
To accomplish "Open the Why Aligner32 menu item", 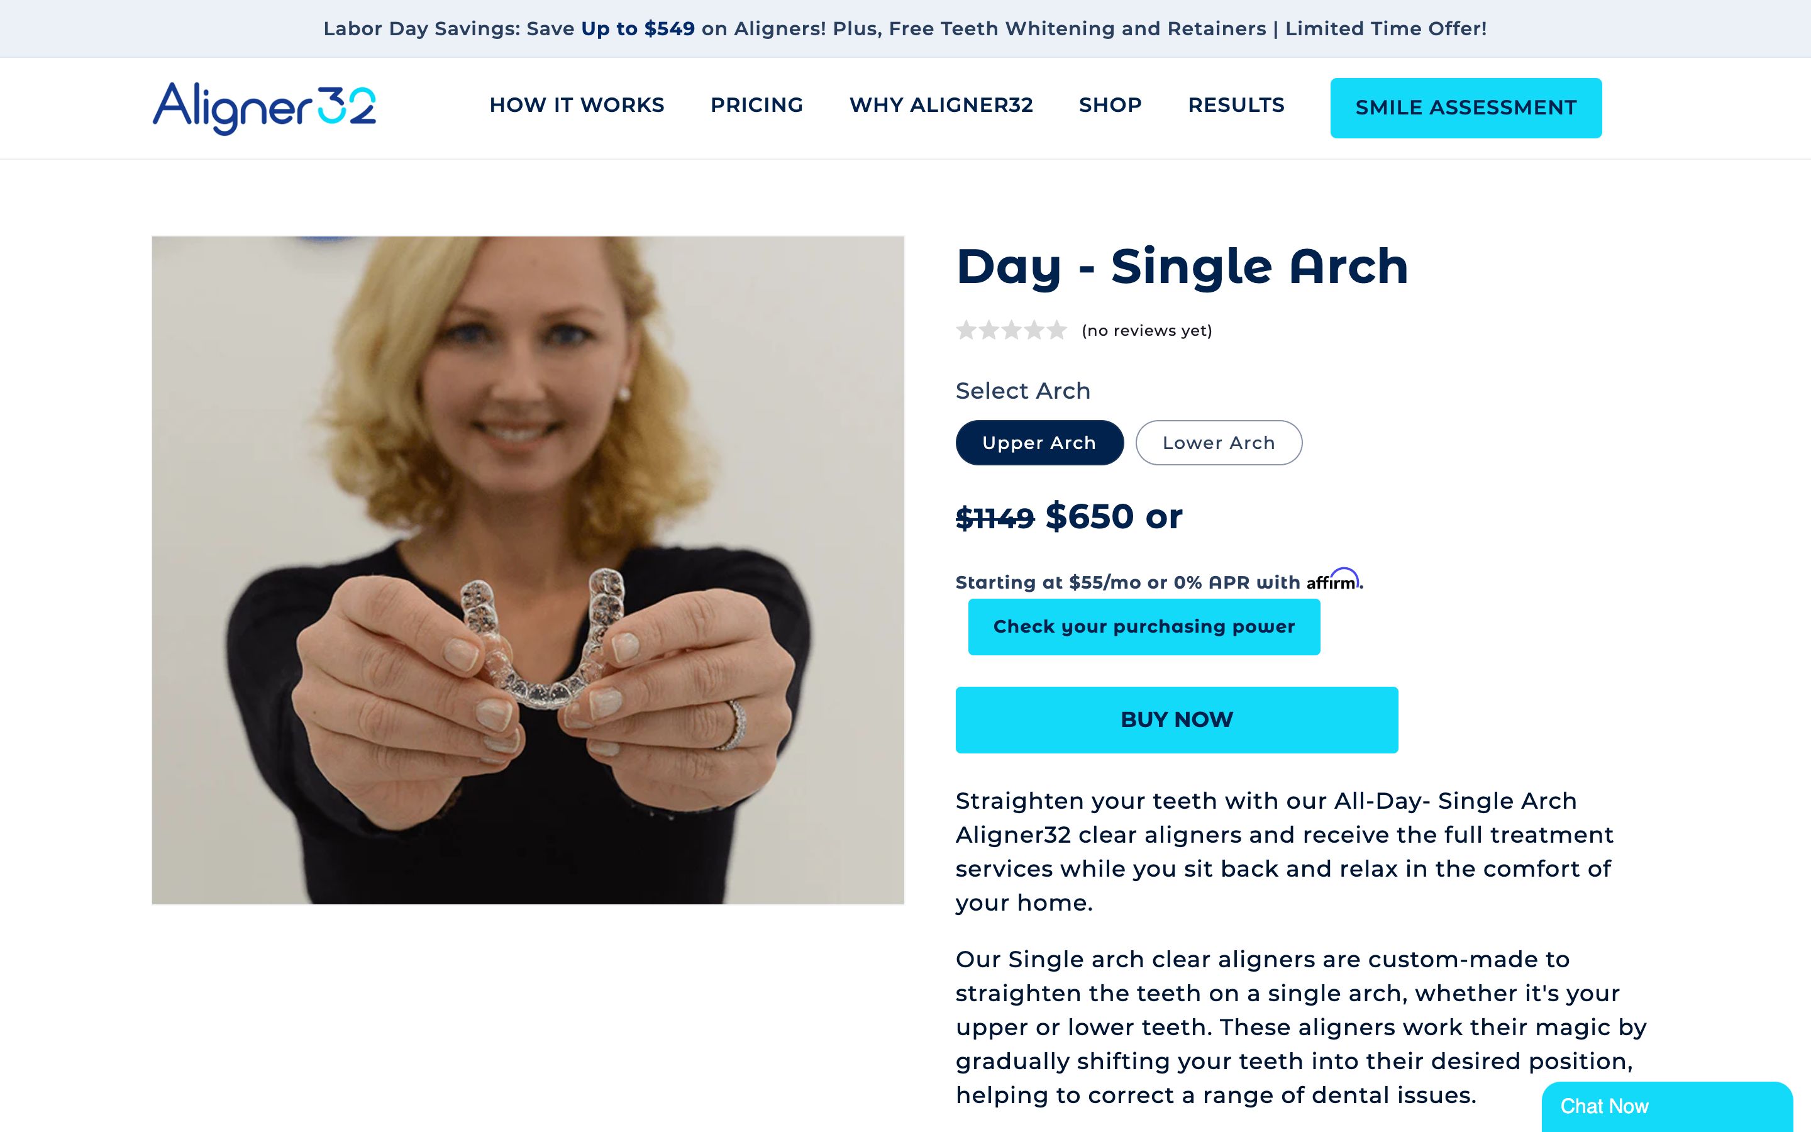I will click(941, 105).
